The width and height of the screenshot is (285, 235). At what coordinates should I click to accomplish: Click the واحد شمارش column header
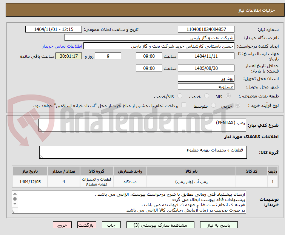pos(130,171)
